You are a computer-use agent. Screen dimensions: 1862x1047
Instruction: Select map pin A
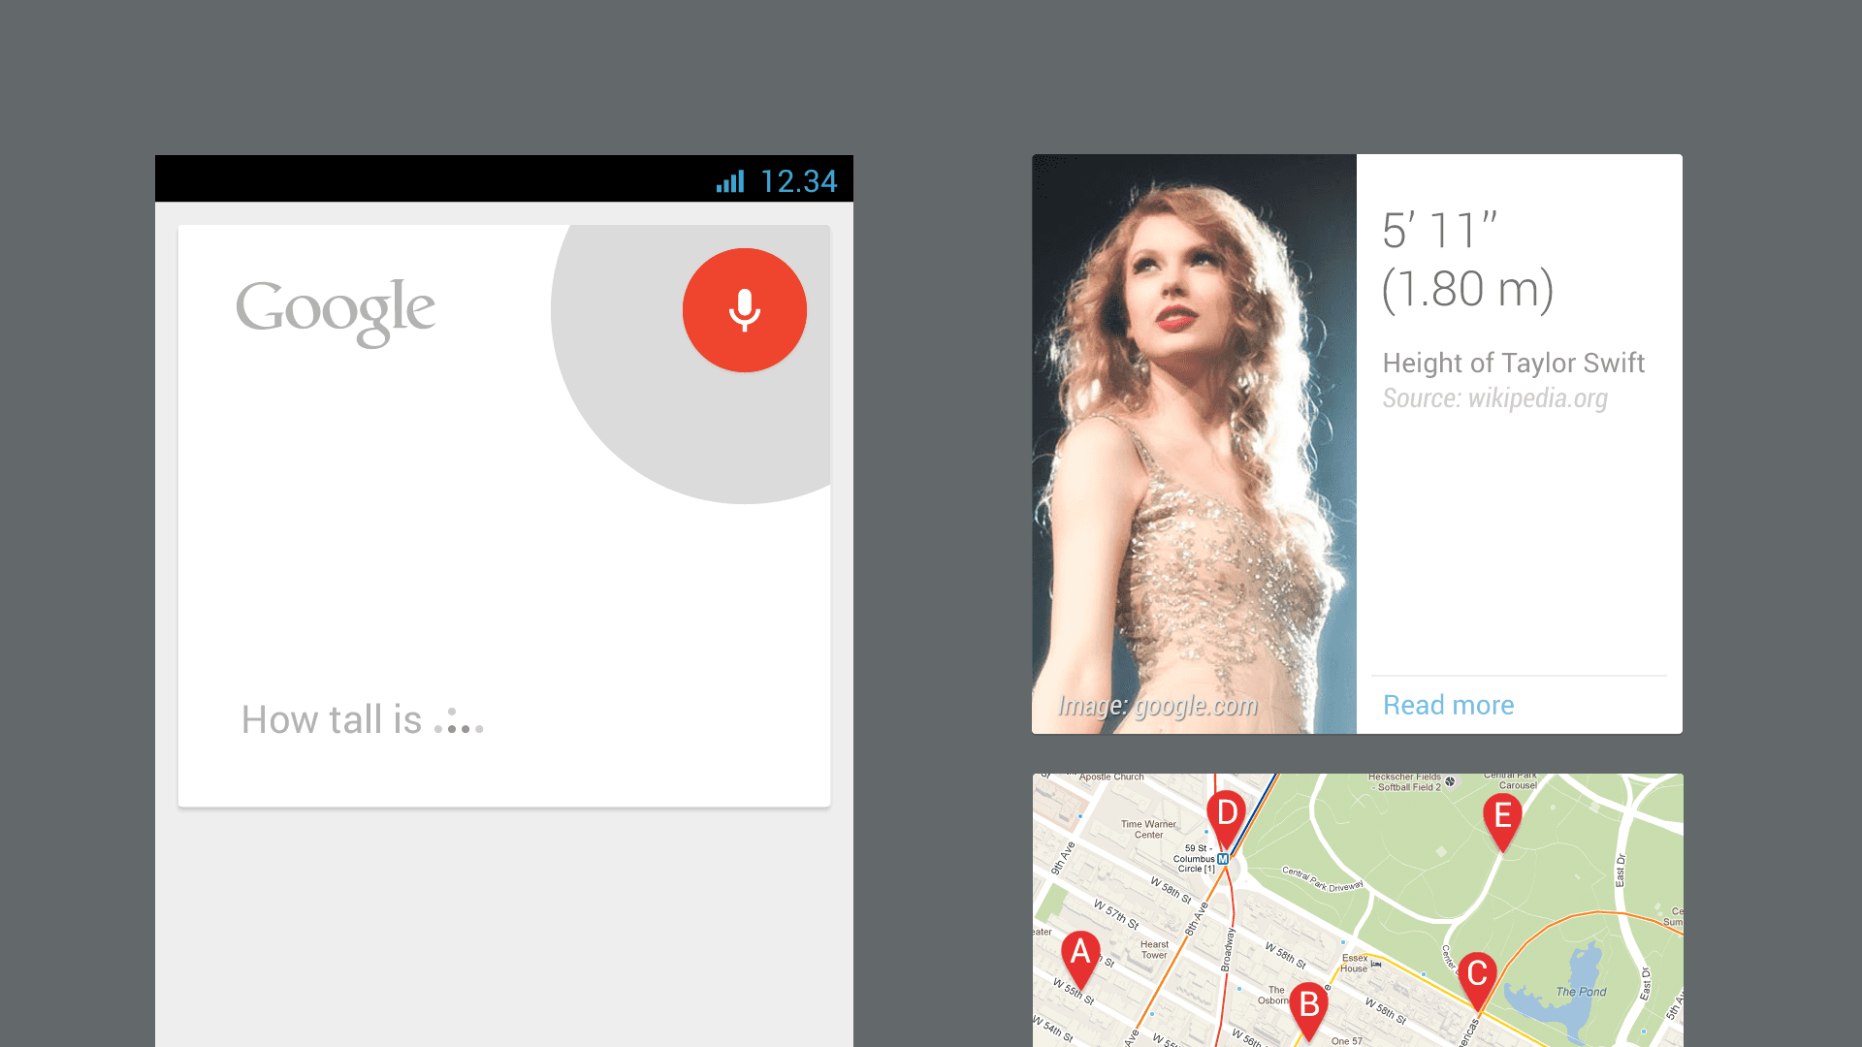[1080, 959]
